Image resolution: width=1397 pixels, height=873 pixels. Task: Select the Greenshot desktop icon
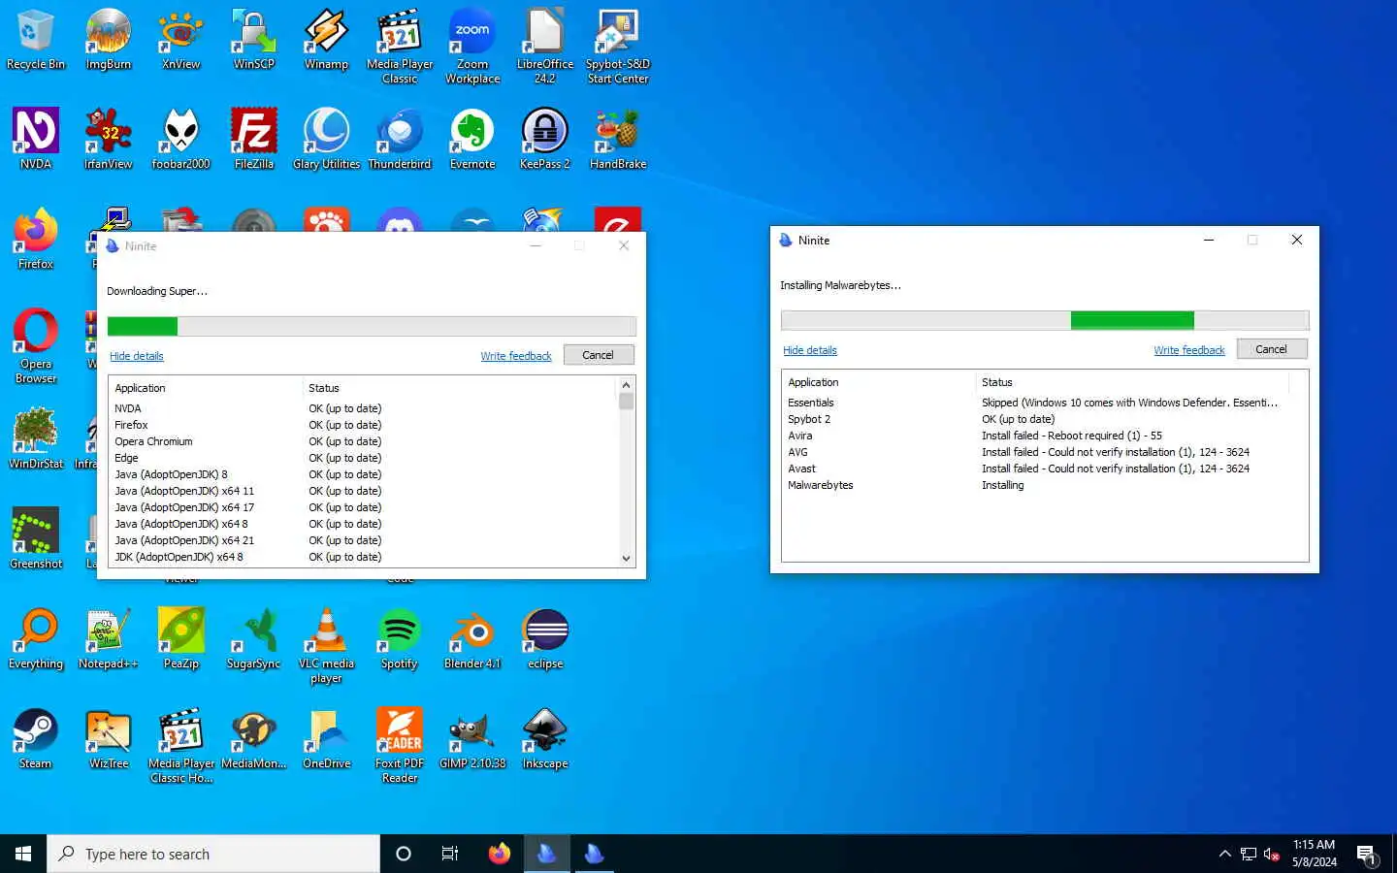(35, 538)
